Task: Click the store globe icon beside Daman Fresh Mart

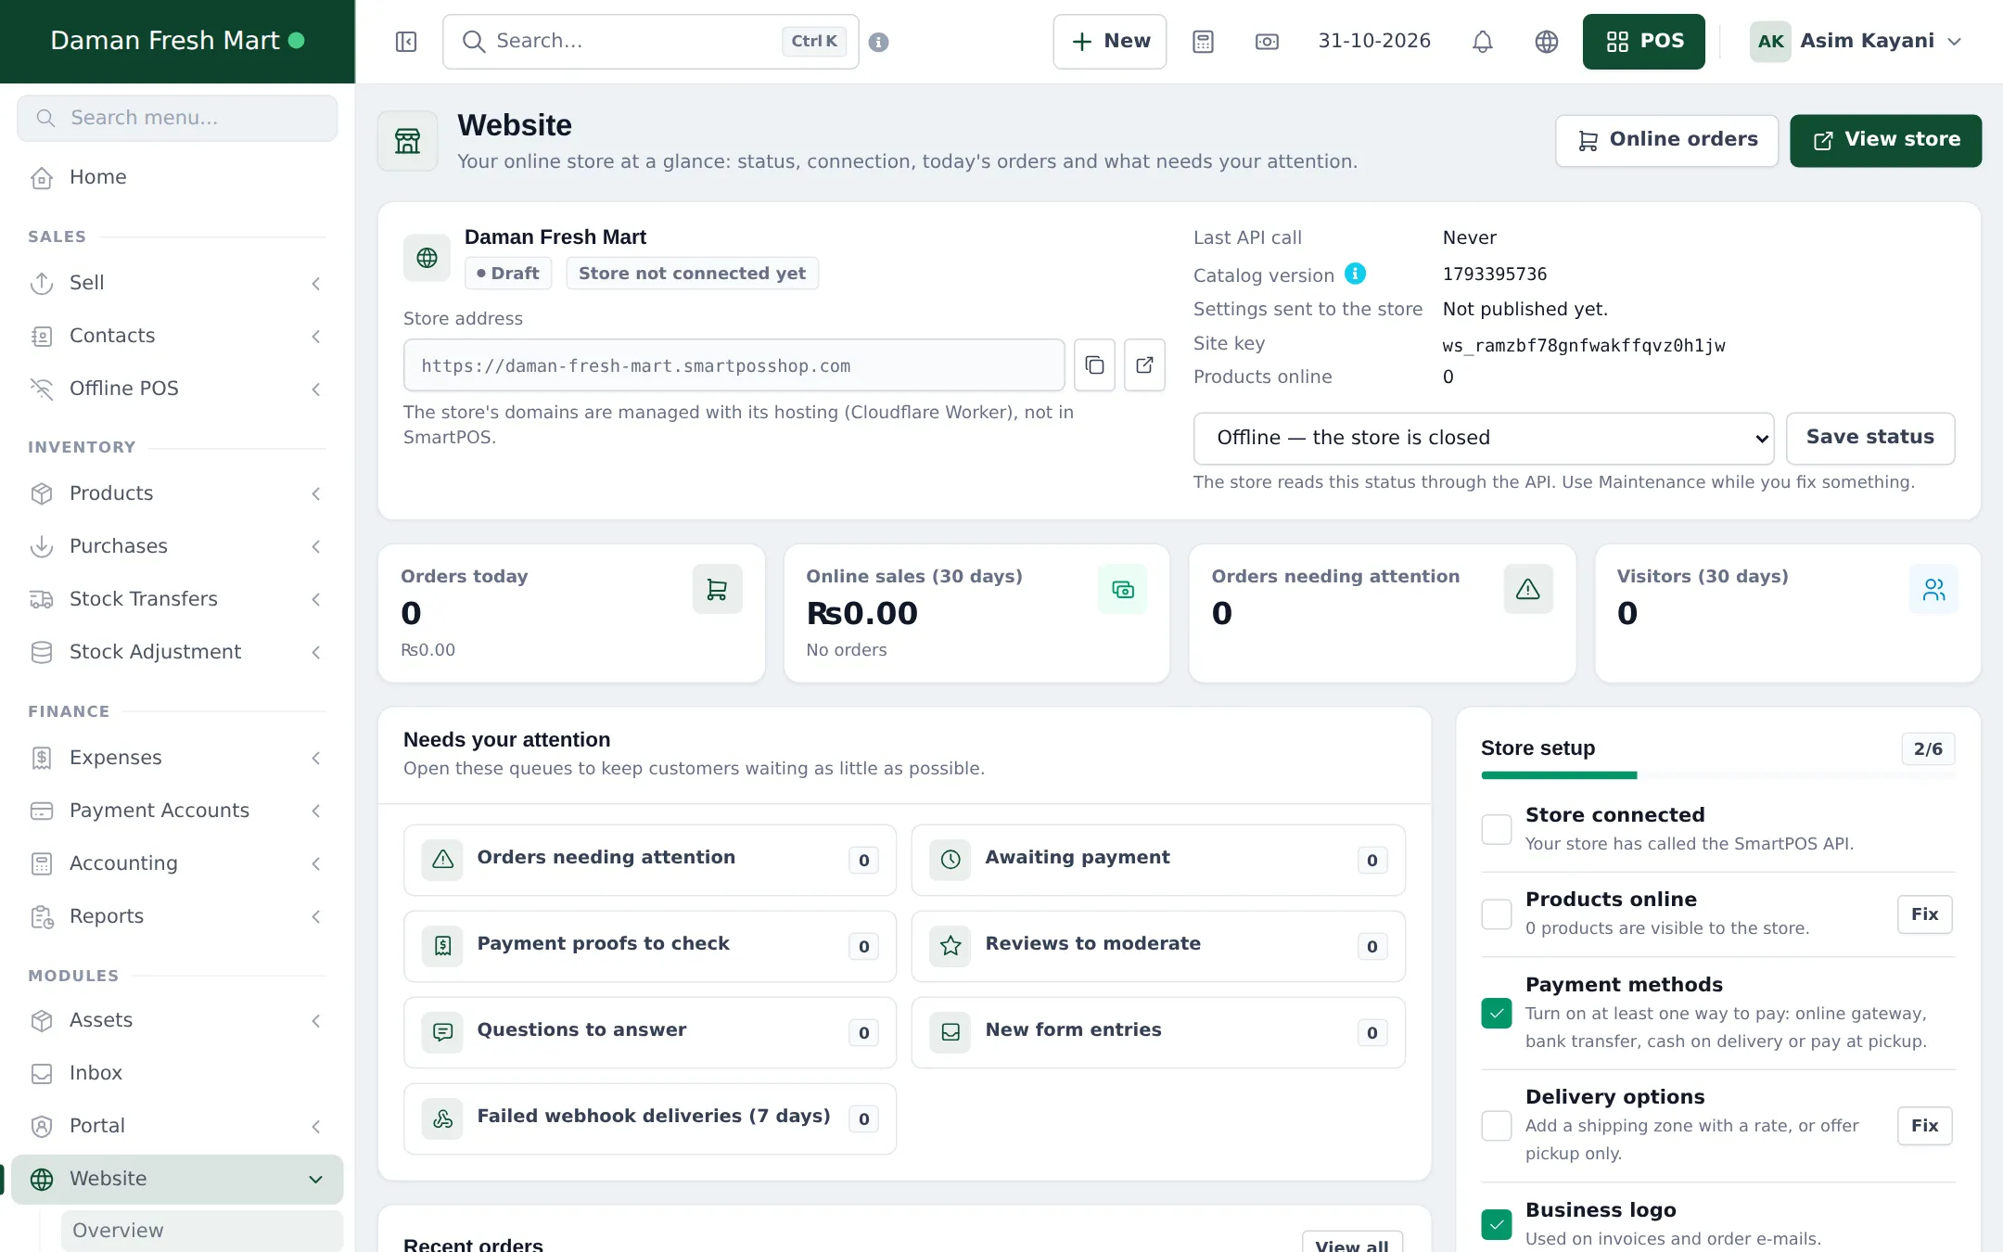Action: 427,258
